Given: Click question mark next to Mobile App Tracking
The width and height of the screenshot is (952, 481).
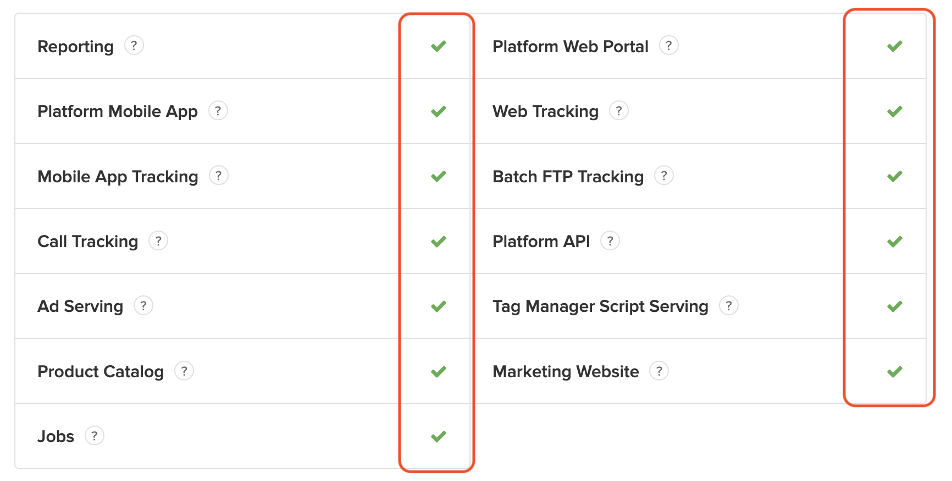Looking at the screenshot, I should coord(219,176).
